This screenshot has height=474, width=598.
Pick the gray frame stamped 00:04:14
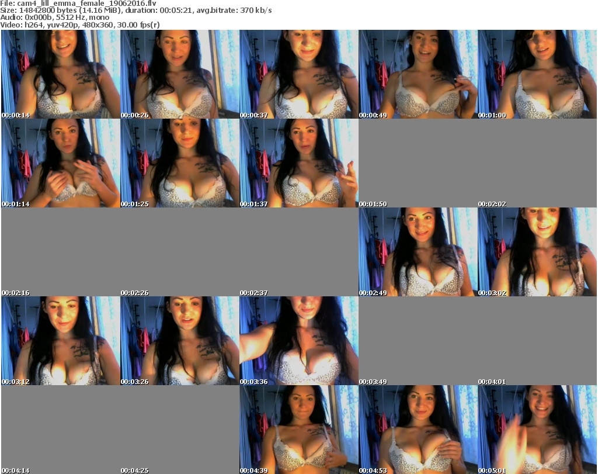tap(61, 430)
